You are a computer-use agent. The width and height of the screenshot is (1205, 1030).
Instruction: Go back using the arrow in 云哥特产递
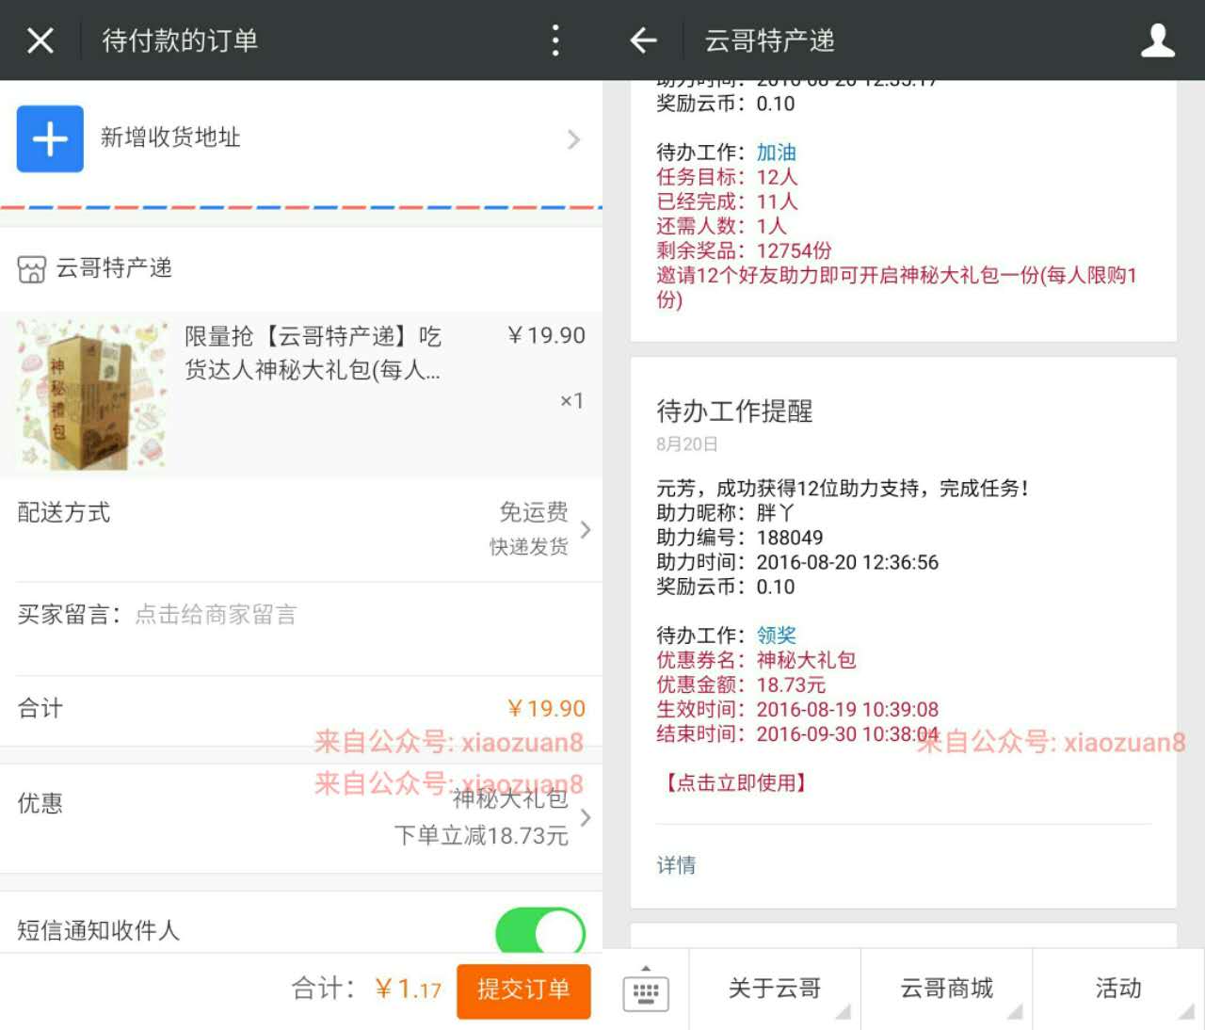643,40
